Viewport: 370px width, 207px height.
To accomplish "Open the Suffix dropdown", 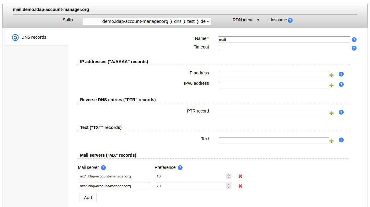I will point(147,21).
